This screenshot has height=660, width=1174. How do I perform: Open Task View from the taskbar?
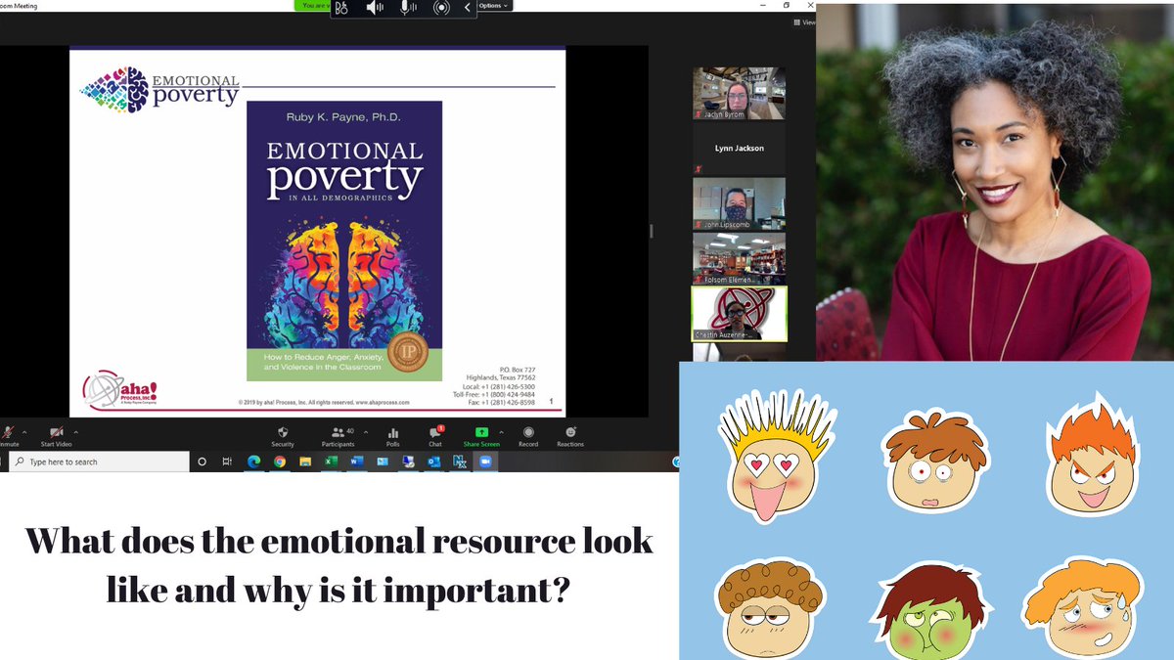pos(227,462)
